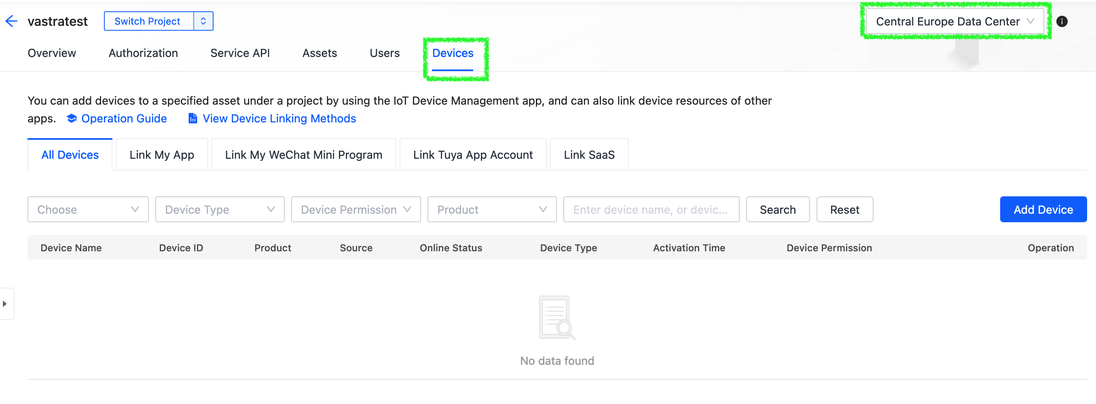The height and width of the screenshot is (404, 1096).
Task: Select the Link Tuya App Account tab
Action: [x=472, y=155]
